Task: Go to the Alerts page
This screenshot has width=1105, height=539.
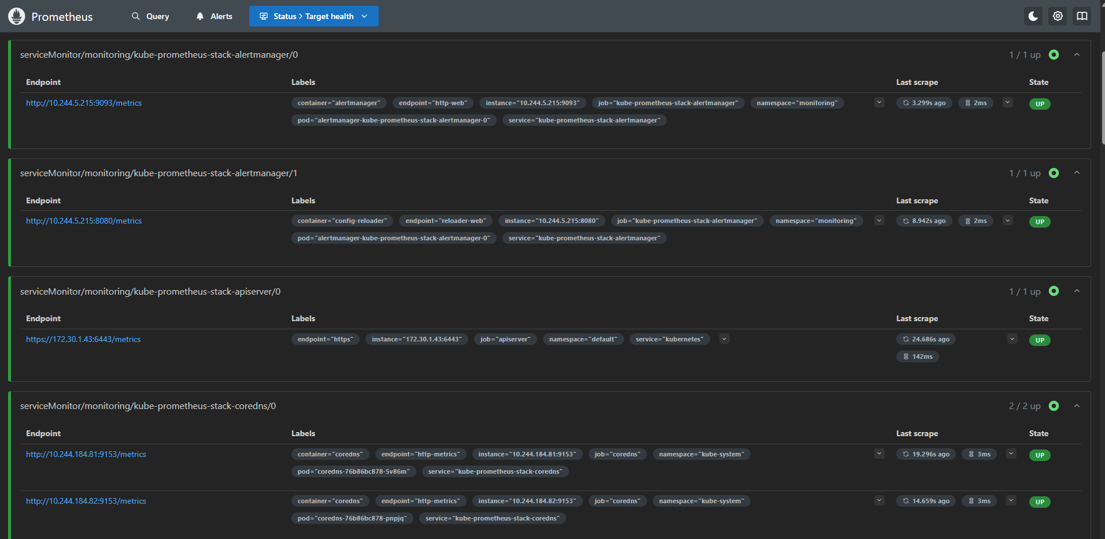Action: tap(214, 16)
